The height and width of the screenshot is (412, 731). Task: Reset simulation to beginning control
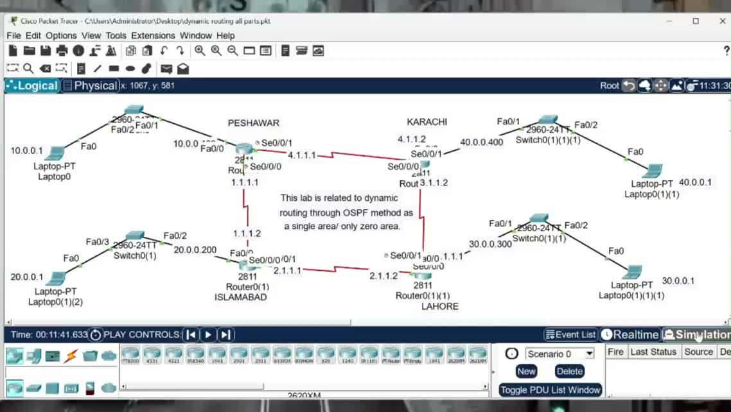191,334
